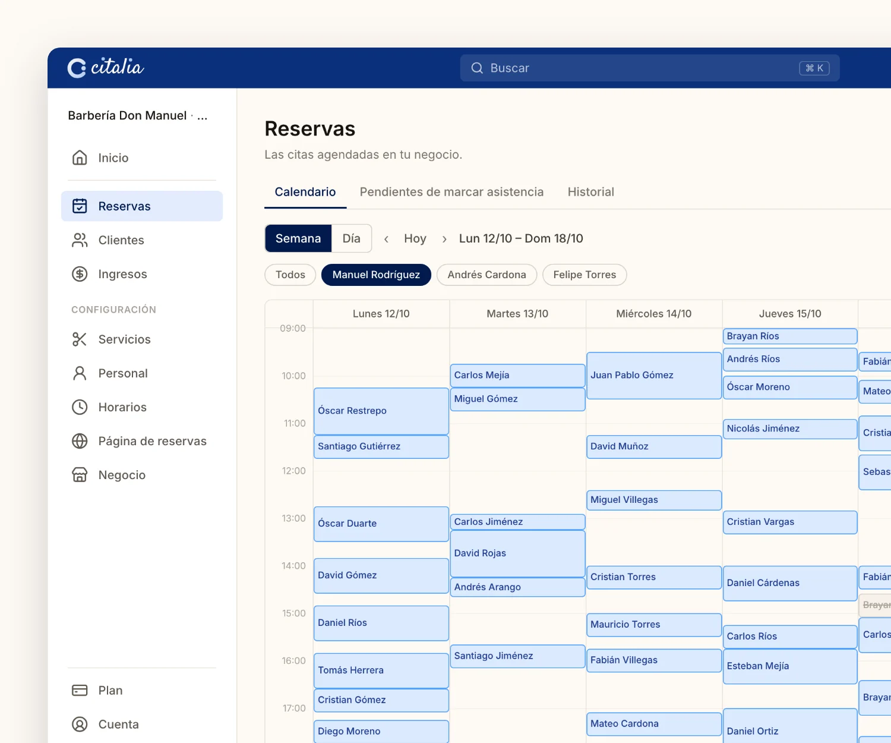This screenshot has width=891, height=743.
Task: Open David Rojas appointment
Action: point(518,553)
